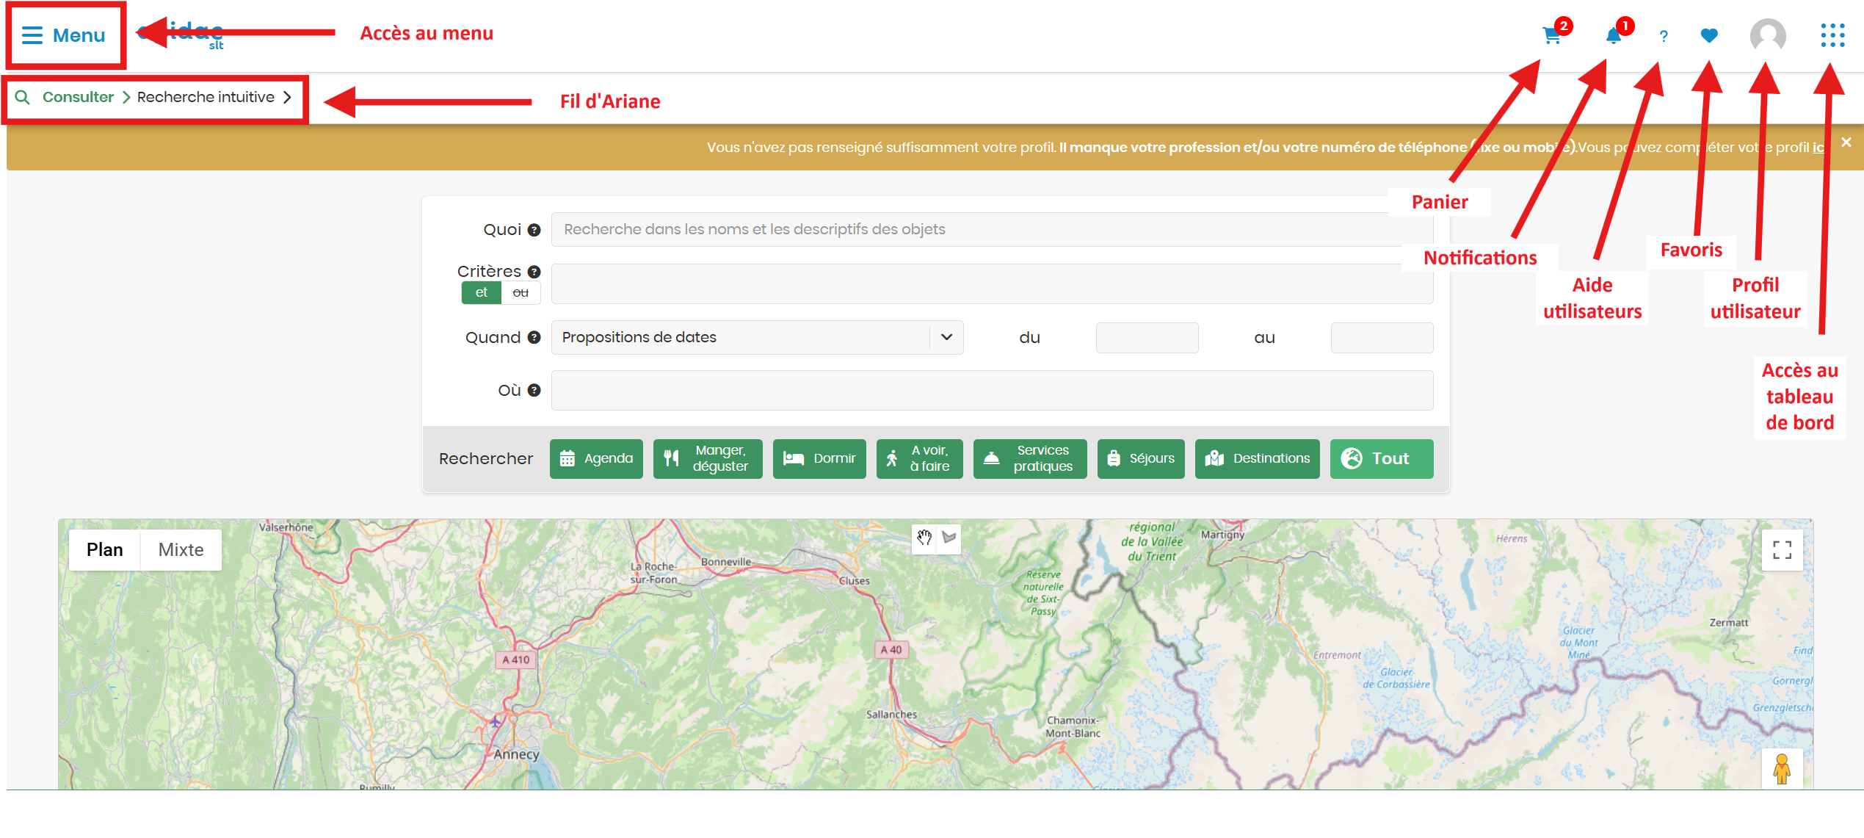Search Séjours category
The image size is (1864, 838).
point(1141,459)
